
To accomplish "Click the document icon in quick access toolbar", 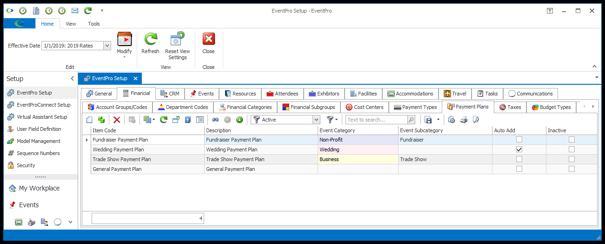I will 35,10.
